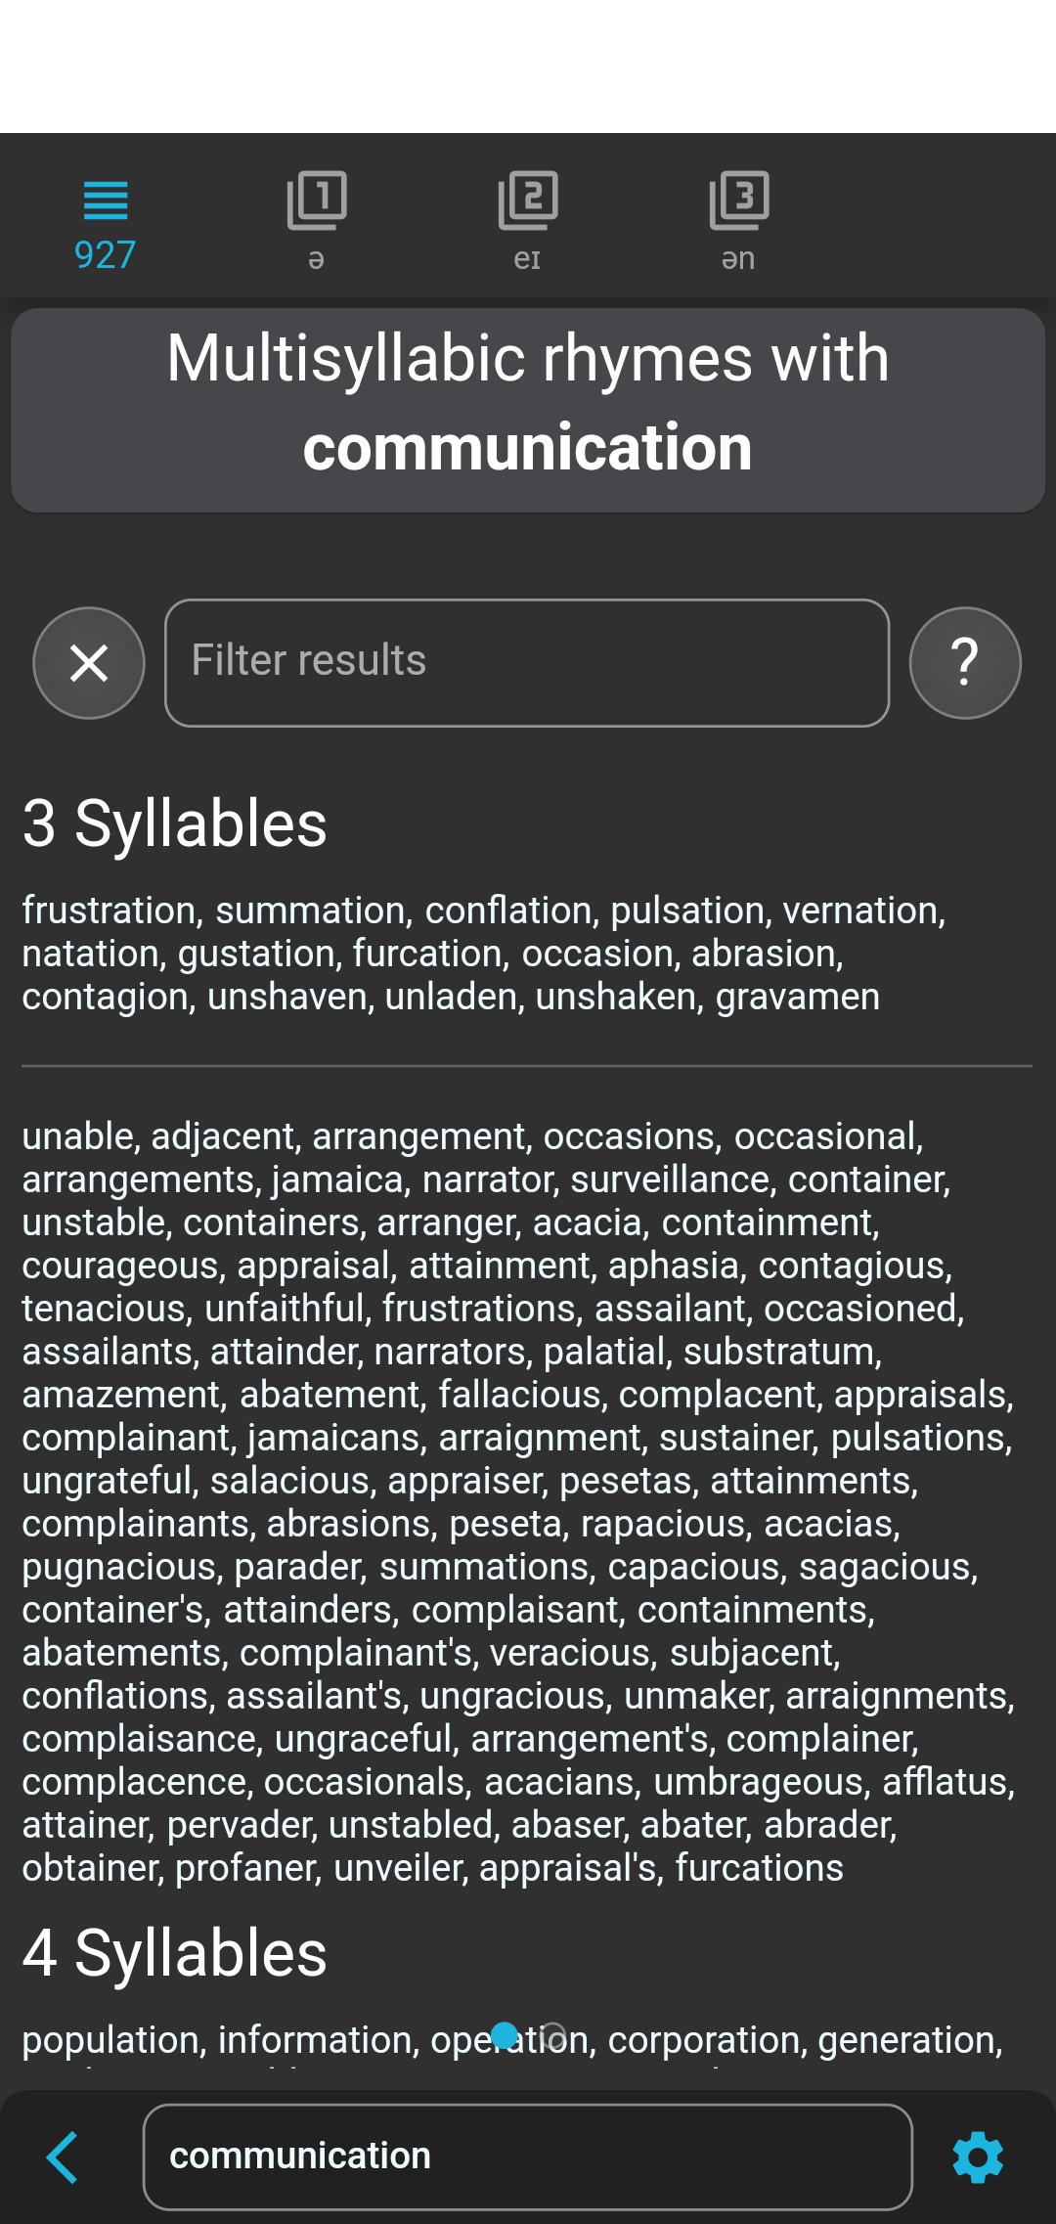The width and height of the screenshot is (1056, 2224).
Task: Tap the back arrow icon
Action: [63, 2157]
